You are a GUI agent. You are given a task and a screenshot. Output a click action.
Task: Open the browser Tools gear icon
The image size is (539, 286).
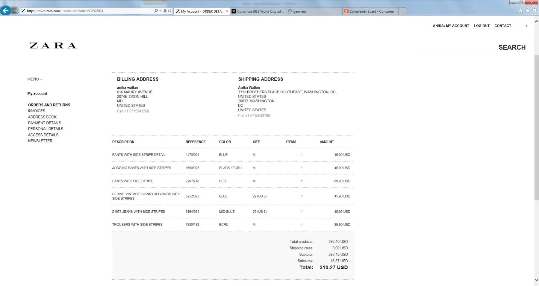pyautogui.click(x=534, y=11)
